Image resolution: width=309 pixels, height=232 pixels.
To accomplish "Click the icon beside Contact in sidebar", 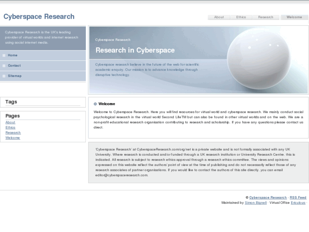I will click(4, 66).
